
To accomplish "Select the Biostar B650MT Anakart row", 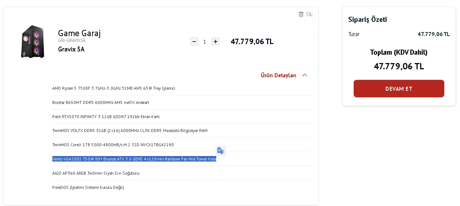I will coord(182,102).
